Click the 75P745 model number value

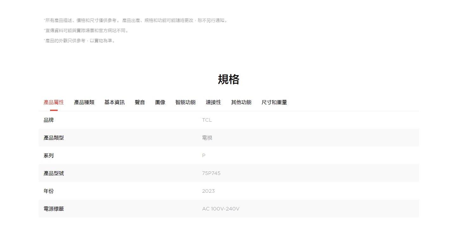tap(211, 173)
